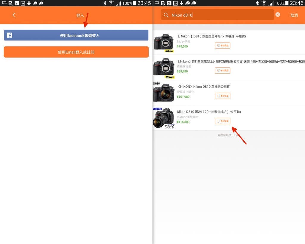Tap the 23:46 clock in the status bar
This screenshot has height=244, width=305.
[x=296, y=3]
